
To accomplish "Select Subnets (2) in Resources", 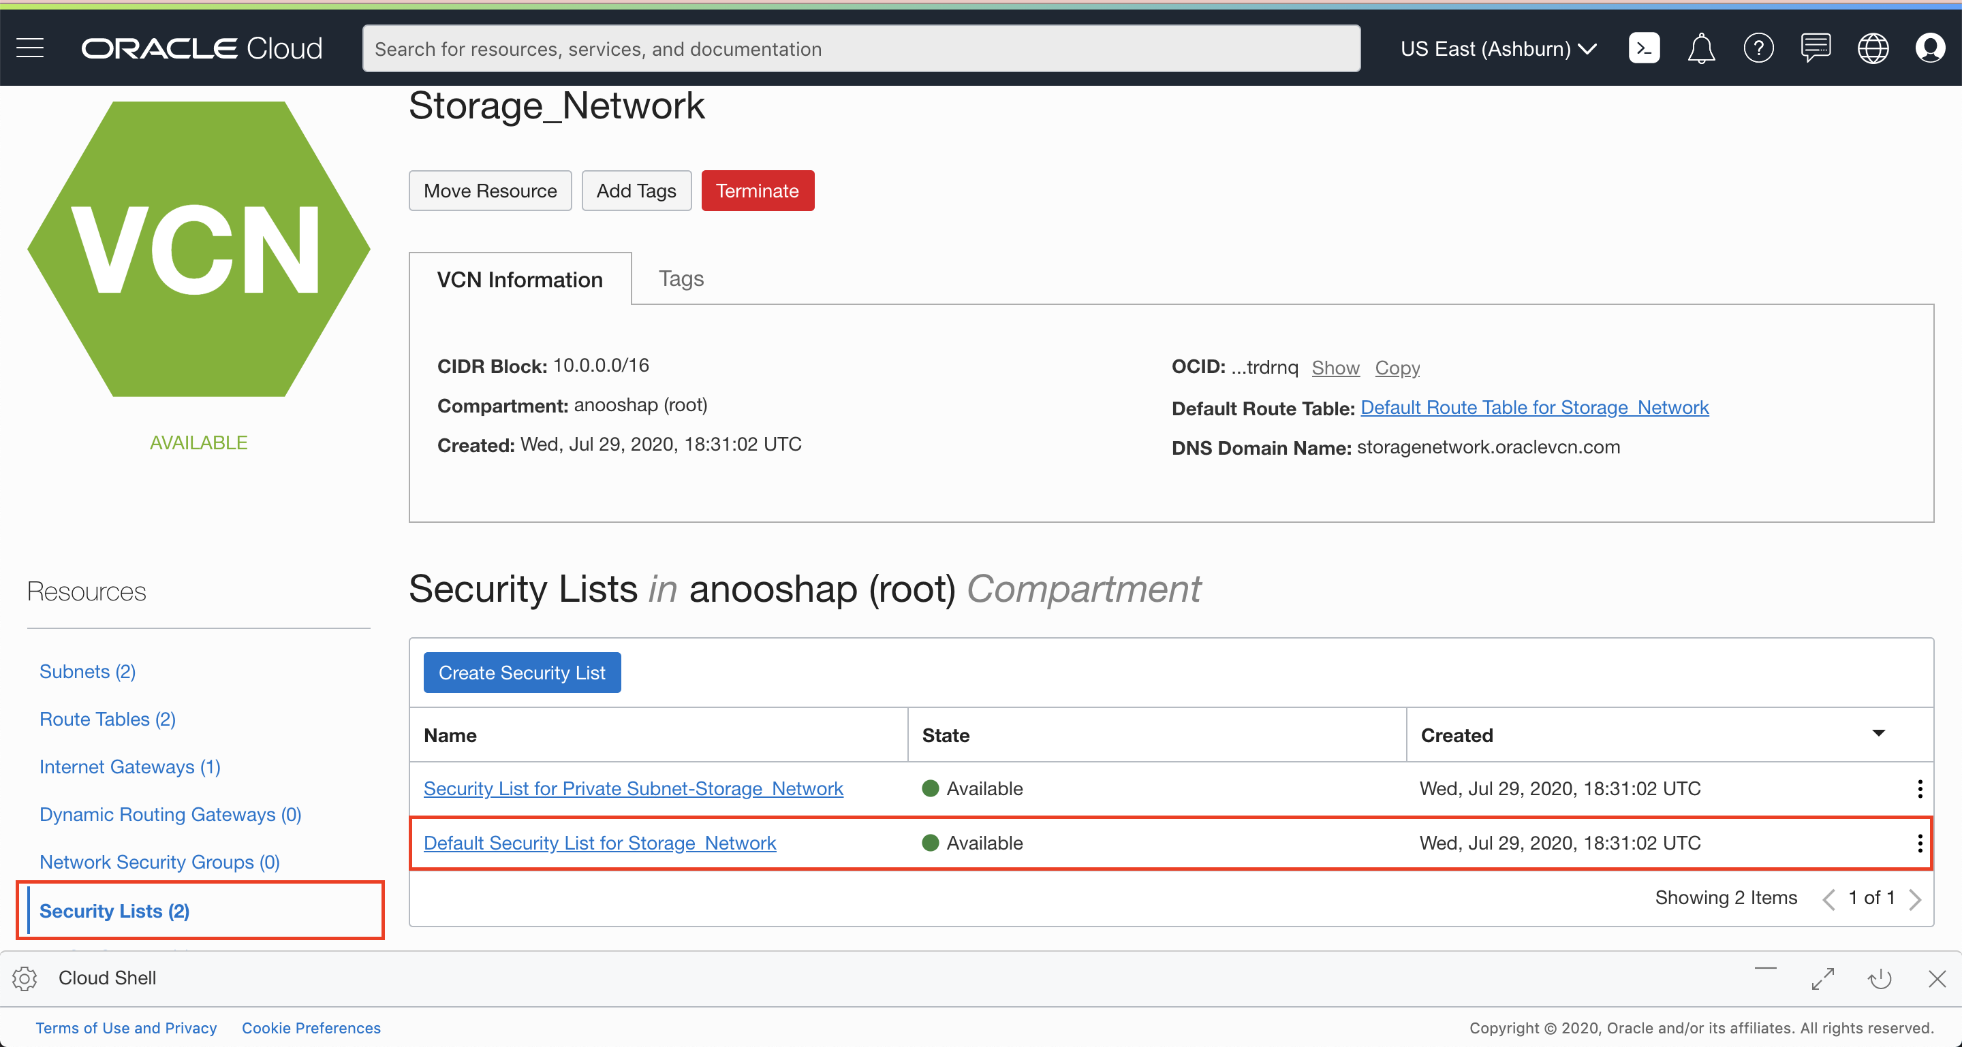I will point(88,672).
